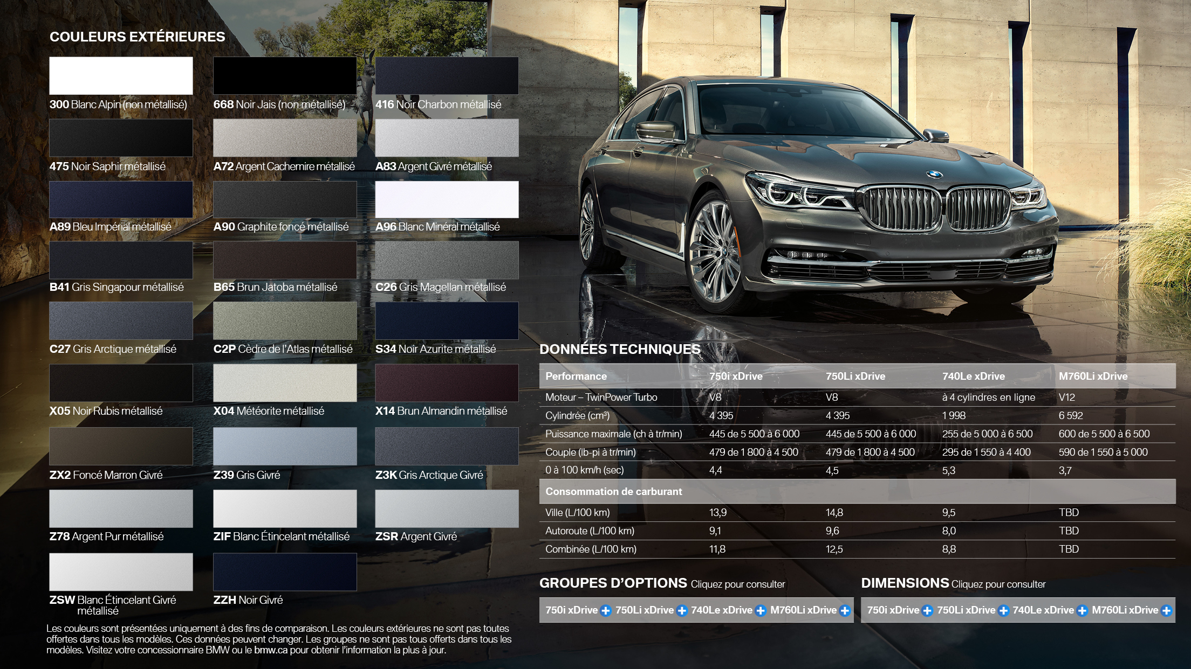This screenshot has width=1191, height=669.
Task: Open 750i xDrive option groups link
Action: click(571, 610)
